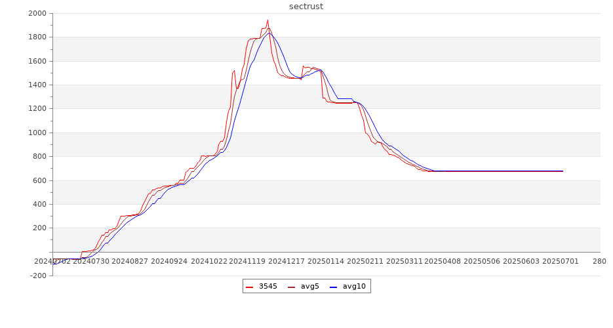Image resolution: width=613 pixels, height=328 pixels.
Task: Click the right end of the flat blue line
Action: pos(563,171)
